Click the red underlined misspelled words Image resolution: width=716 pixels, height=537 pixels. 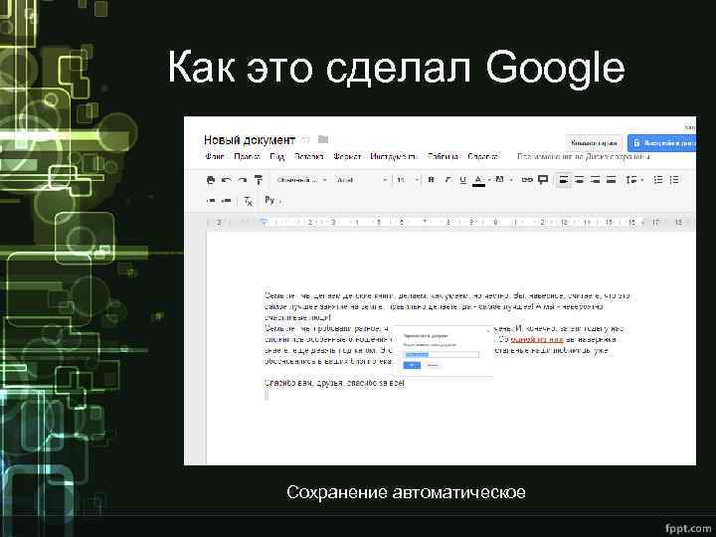pos(537,339)
